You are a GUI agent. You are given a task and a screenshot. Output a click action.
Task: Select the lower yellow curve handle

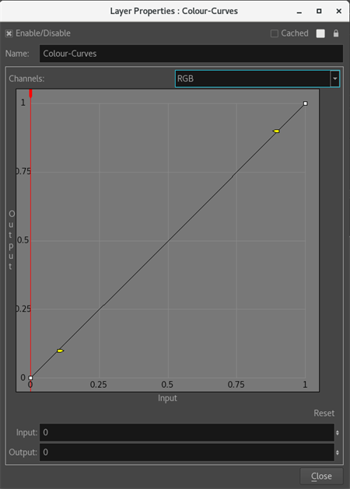point(60,351)
